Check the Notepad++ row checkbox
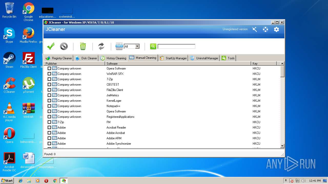Viewport: 328px width, 184px height. coord(49,106)
